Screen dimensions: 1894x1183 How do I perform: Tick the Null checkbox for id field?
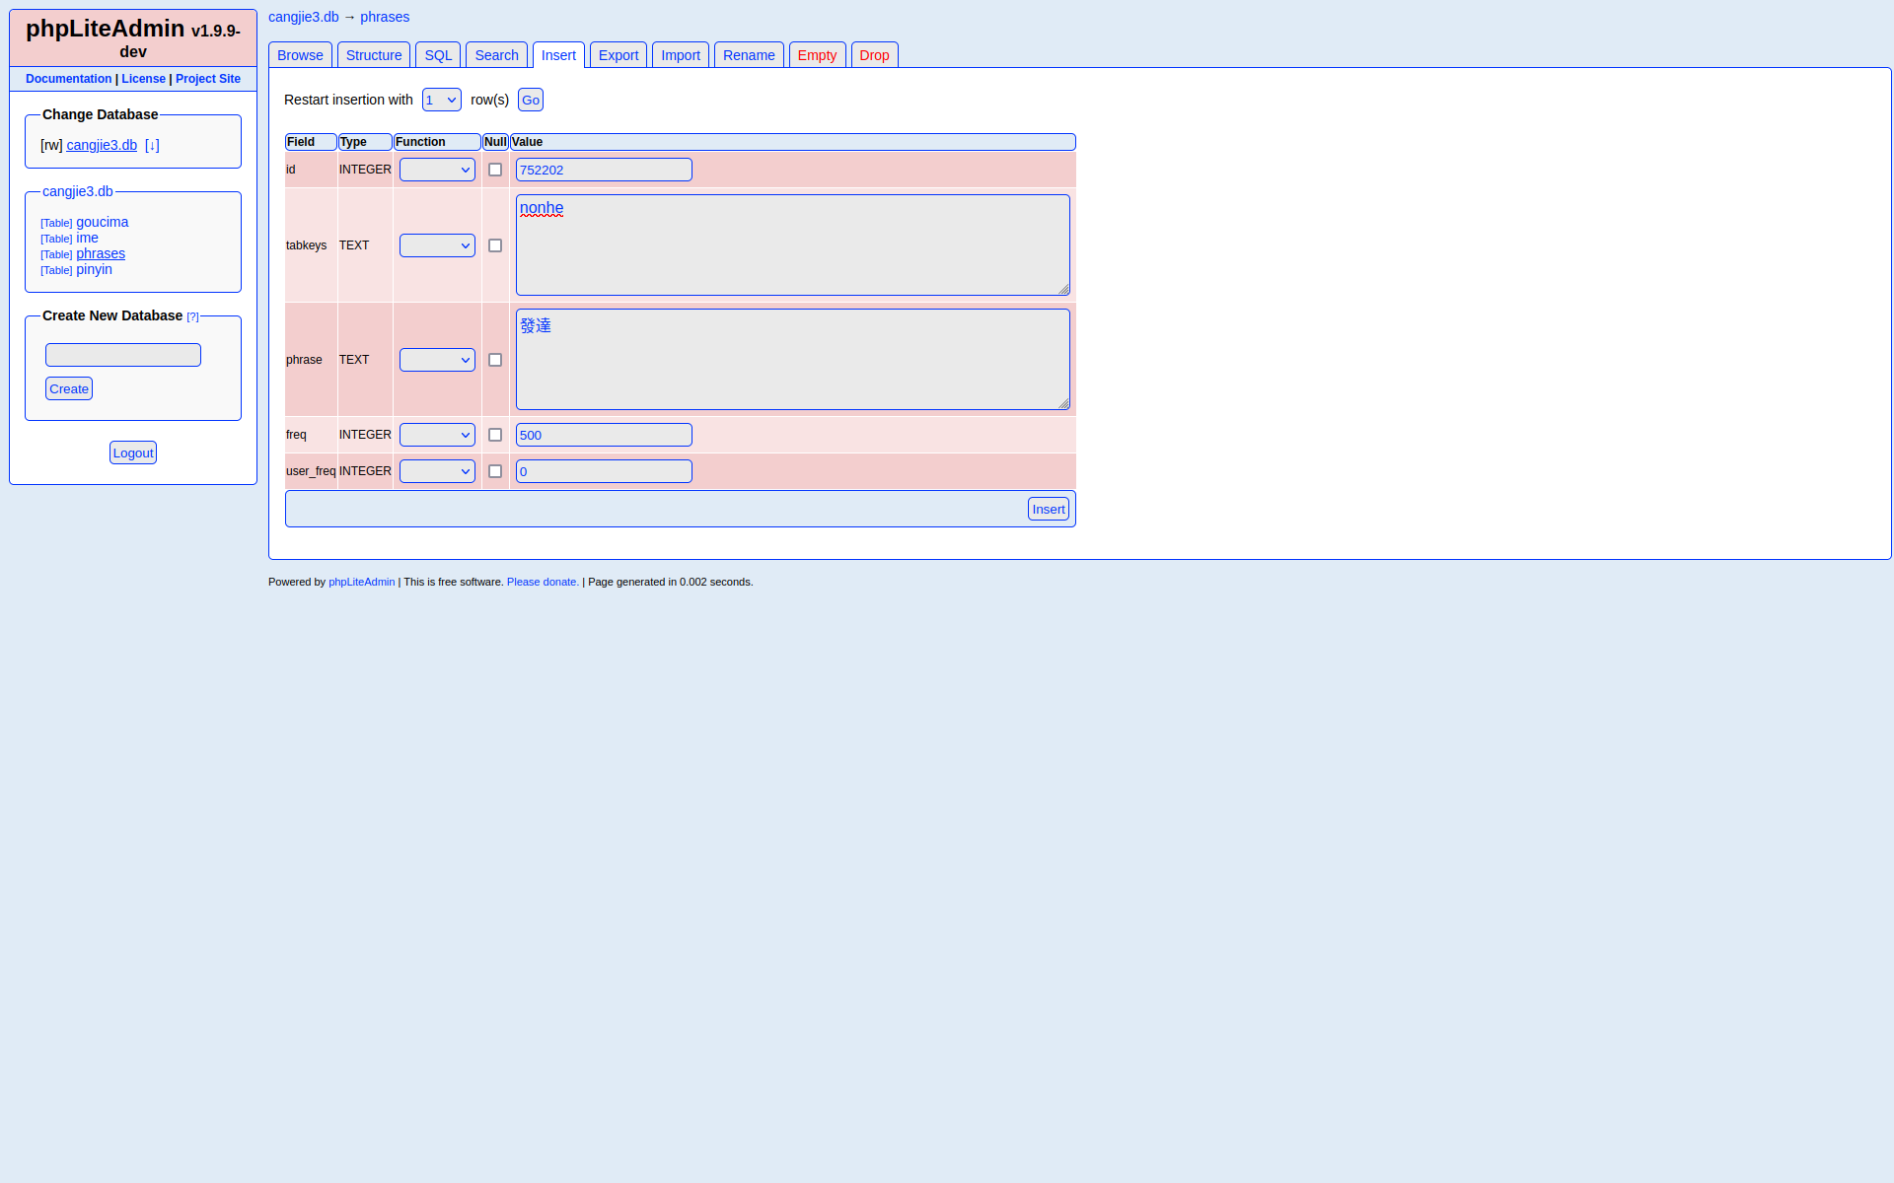(495, 170)
